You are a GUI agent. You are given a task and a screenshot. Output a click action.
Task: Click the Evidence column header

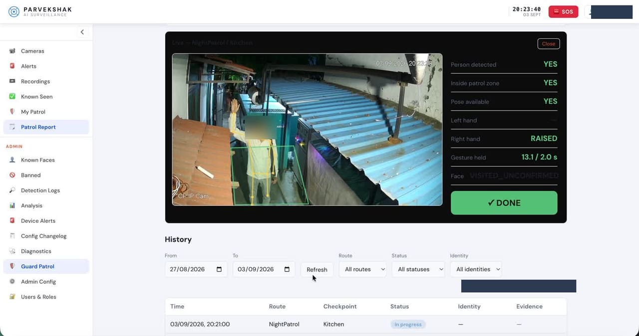529,307
